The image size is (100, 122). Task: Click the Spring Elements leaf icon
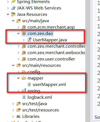(x=13, y=1)
